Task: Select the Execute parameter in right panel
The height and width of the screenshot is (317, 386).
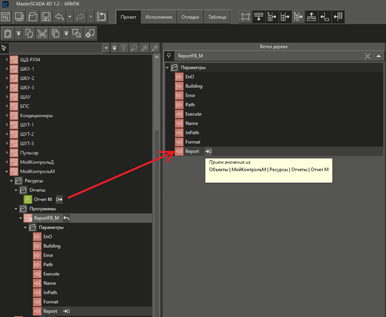Action: pyautogui.click(x=193, y=114)
